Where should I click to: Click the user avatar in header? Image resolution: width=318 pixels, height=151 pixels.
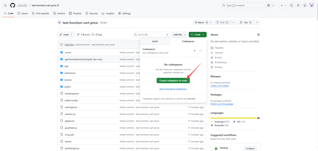pos(311,5)
